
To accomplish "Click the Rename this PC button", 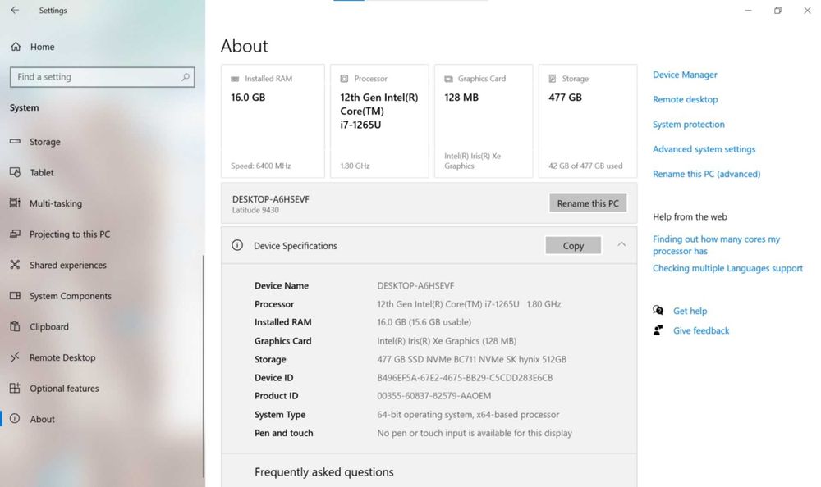I will 588,203.
